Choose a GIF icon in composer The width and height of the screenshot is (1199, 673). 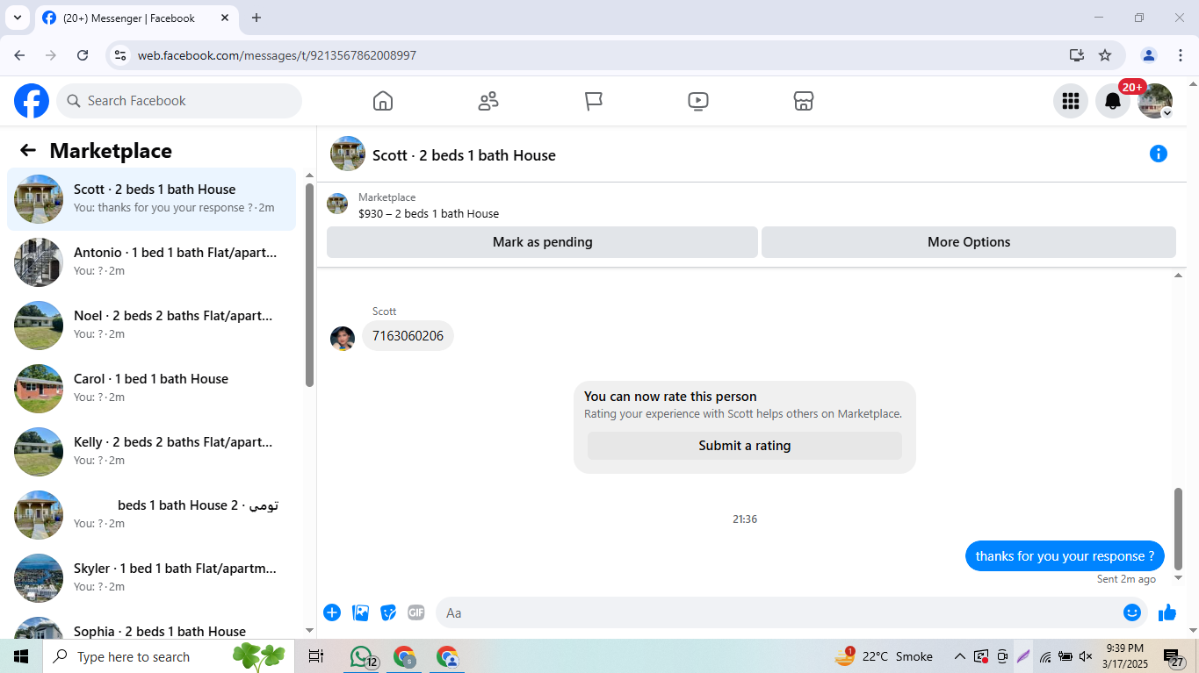click(416, 612)
